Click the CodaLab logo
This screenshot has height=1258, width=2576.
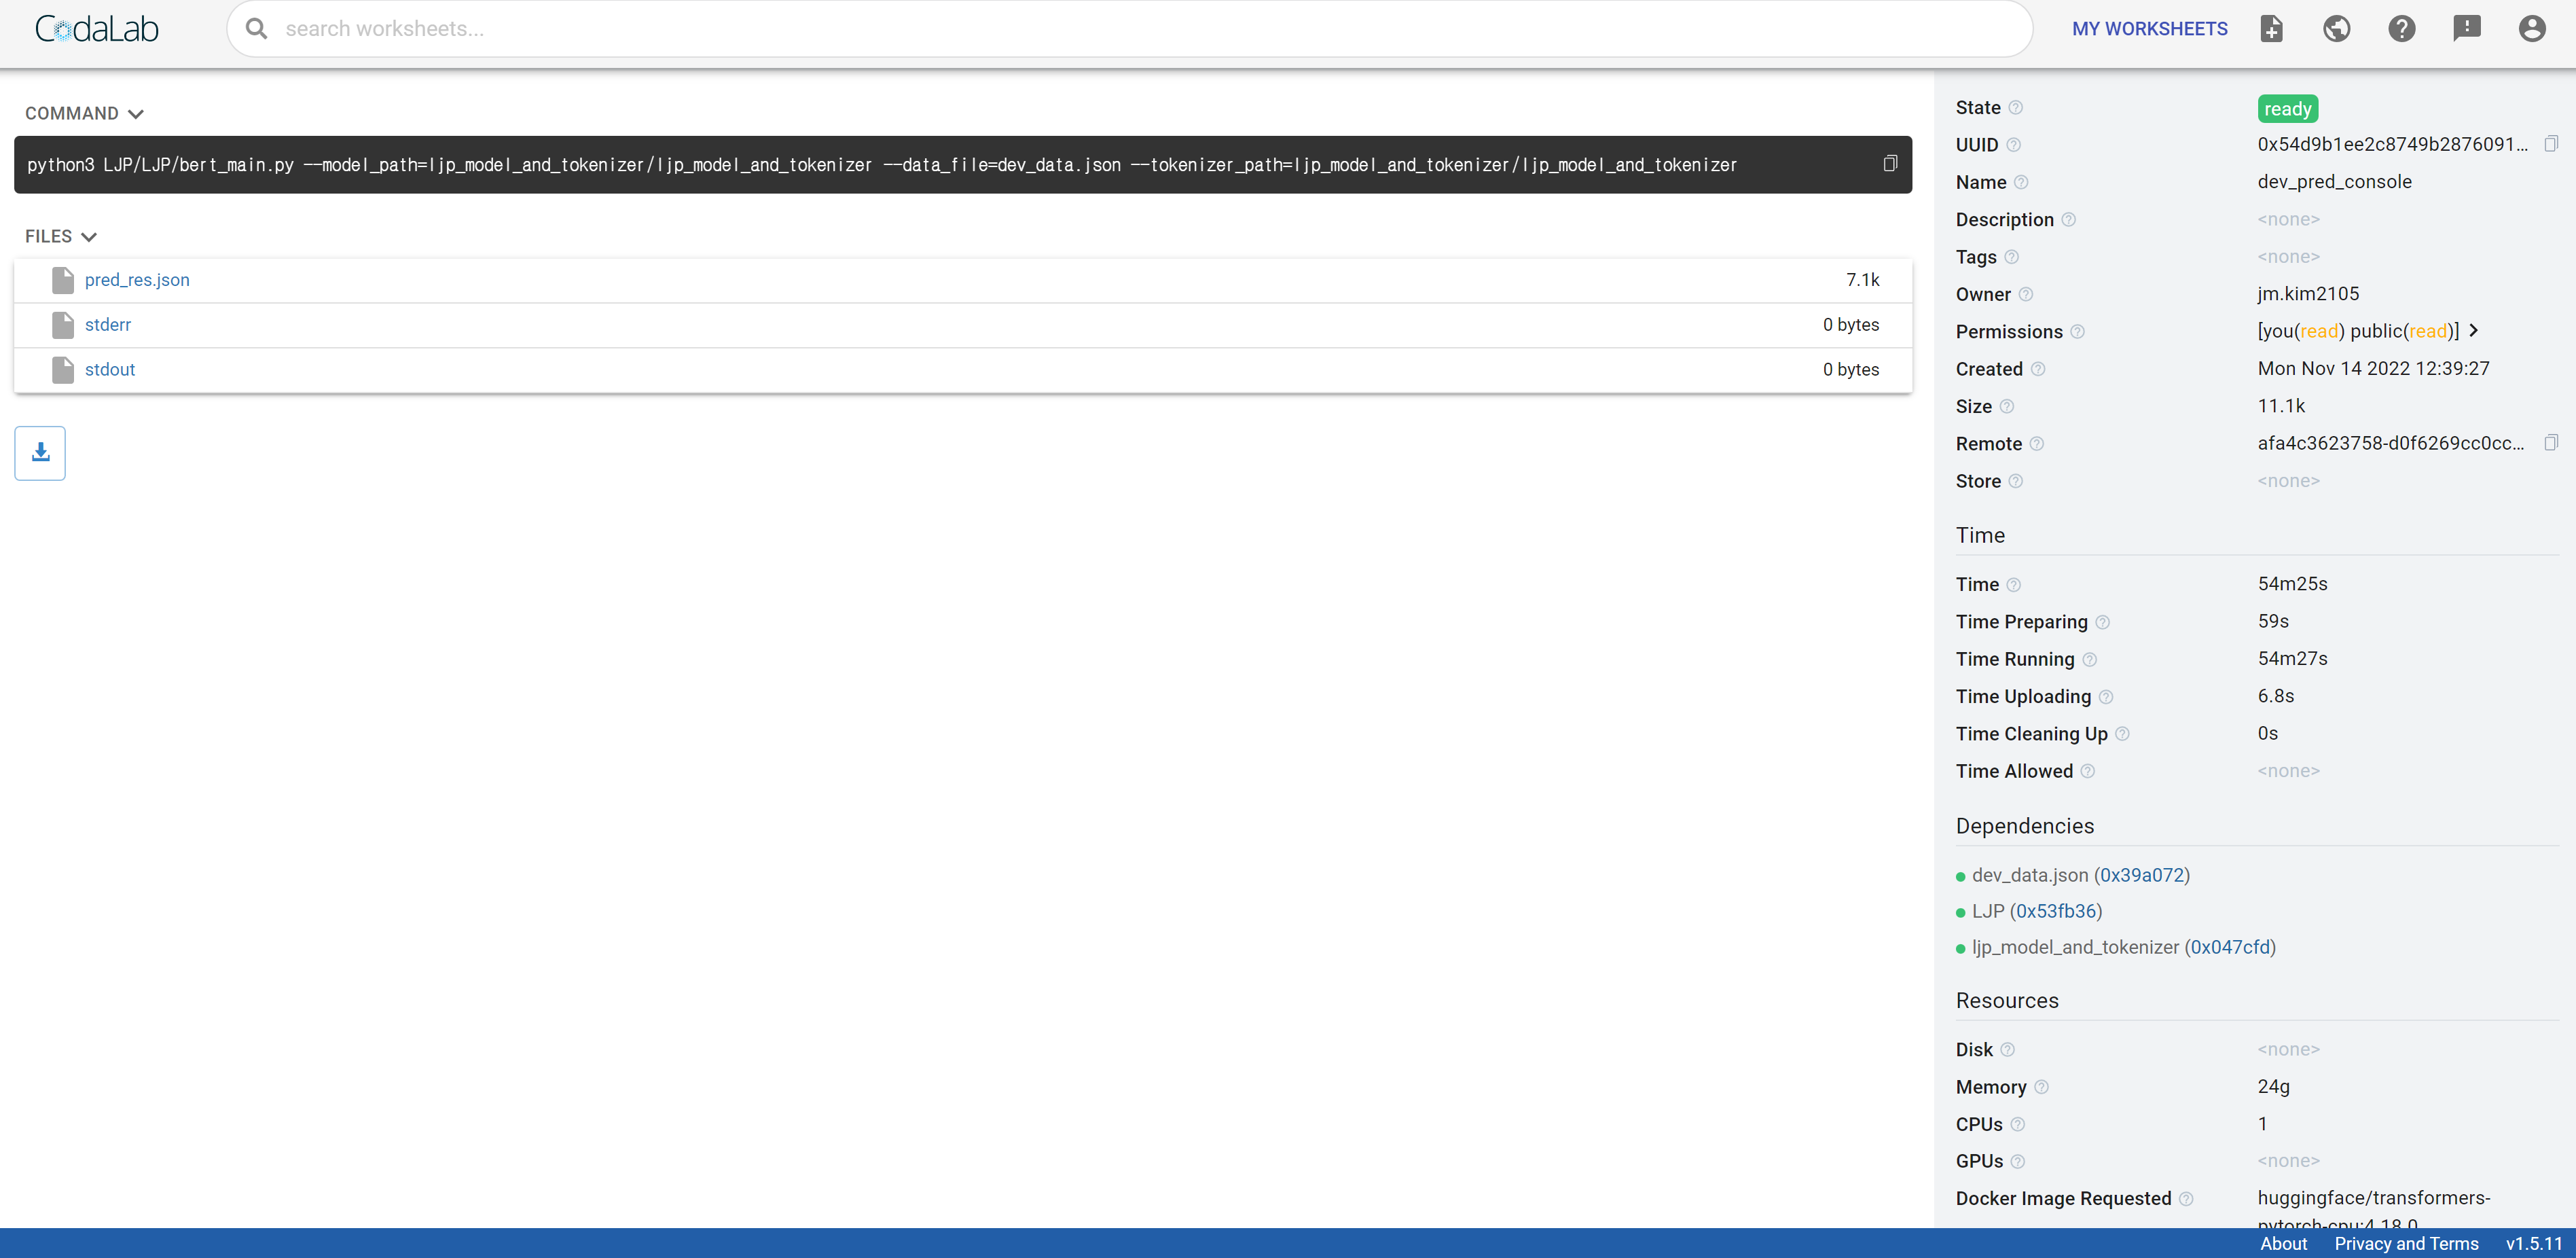(x=97, y=29)
